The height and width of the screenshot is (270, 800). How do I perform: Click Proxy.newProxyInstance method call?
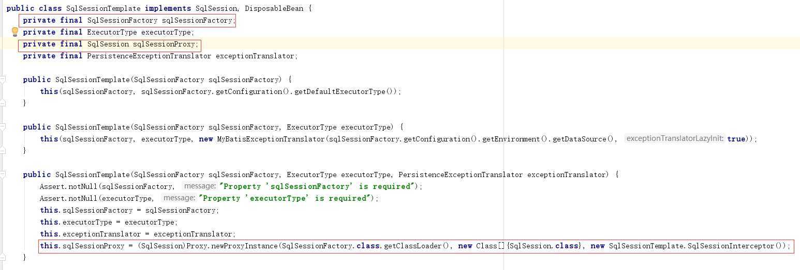click(232, 246)
